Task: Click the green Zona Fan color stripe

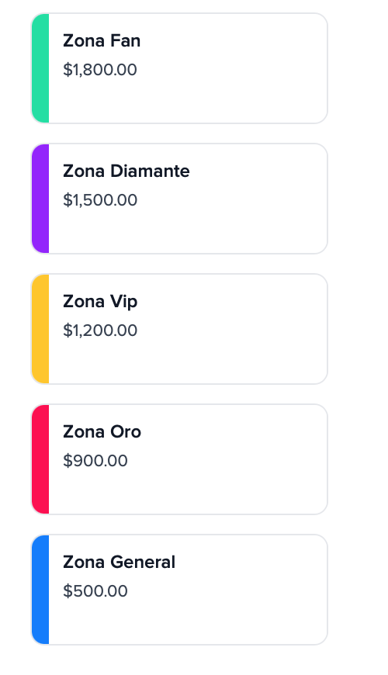Action: pos(40,68)
